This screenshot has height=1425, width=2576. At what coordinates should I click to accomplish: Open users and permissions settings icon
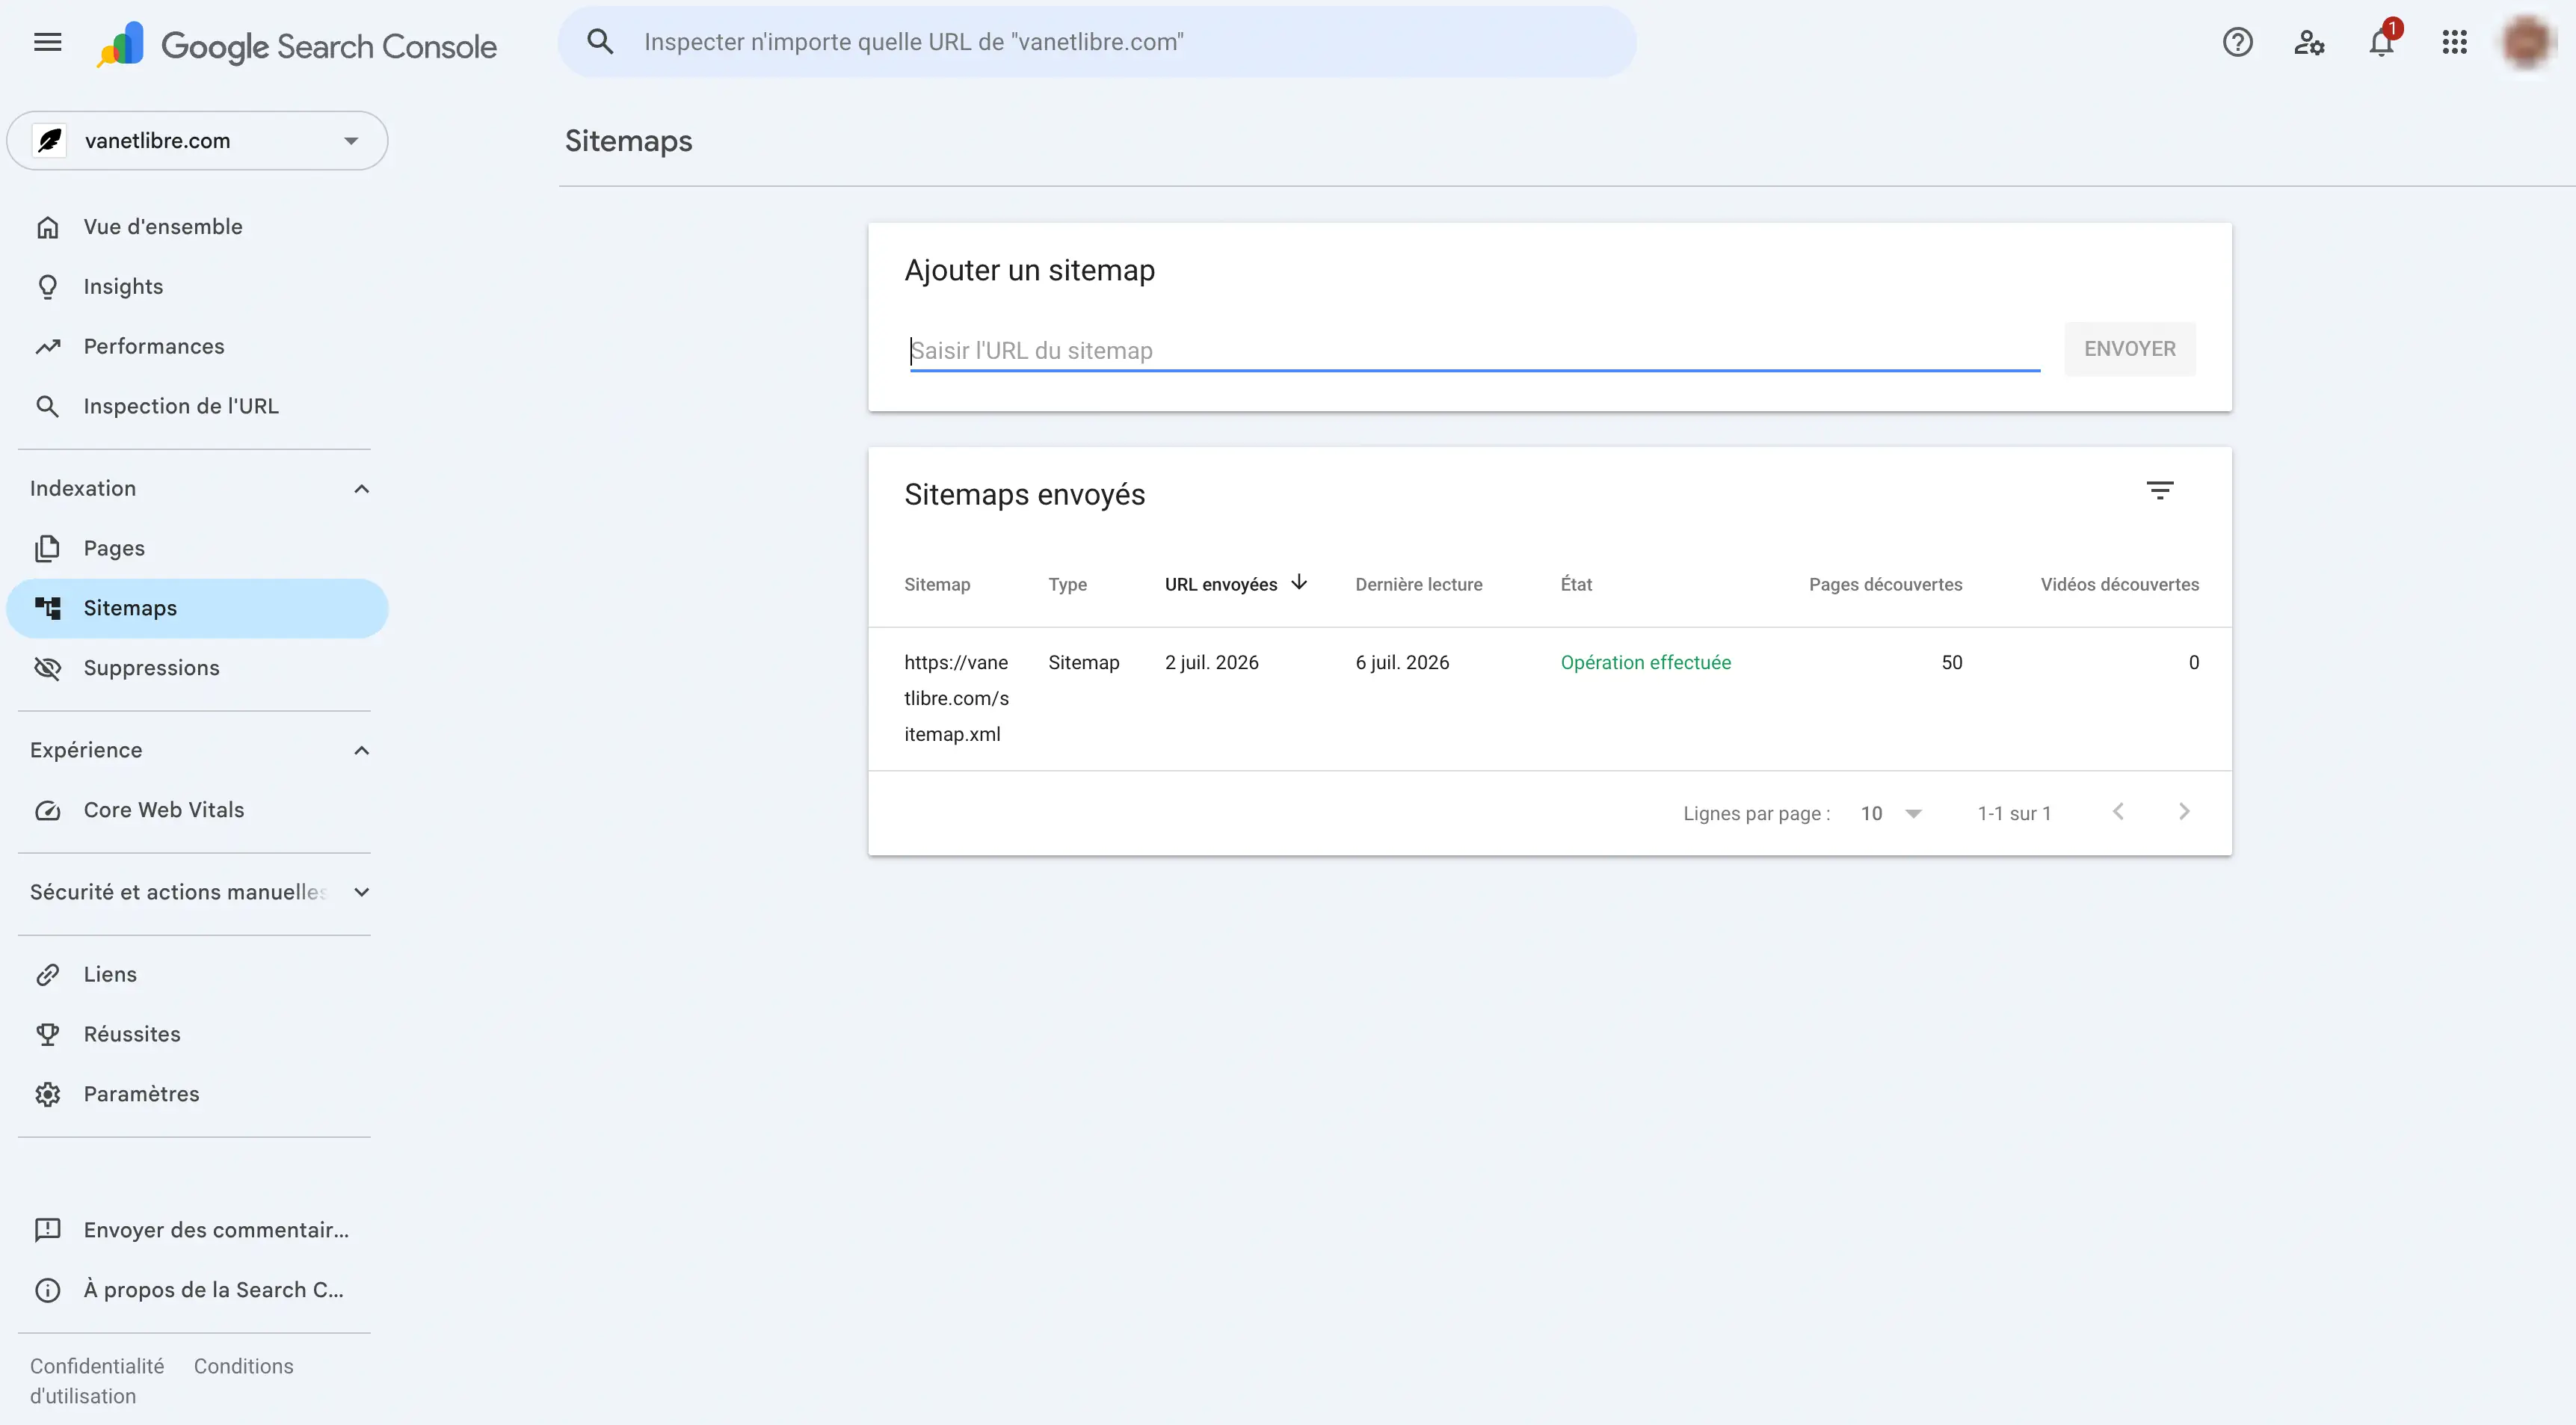pyautogui.click(x=2309, y=42)
